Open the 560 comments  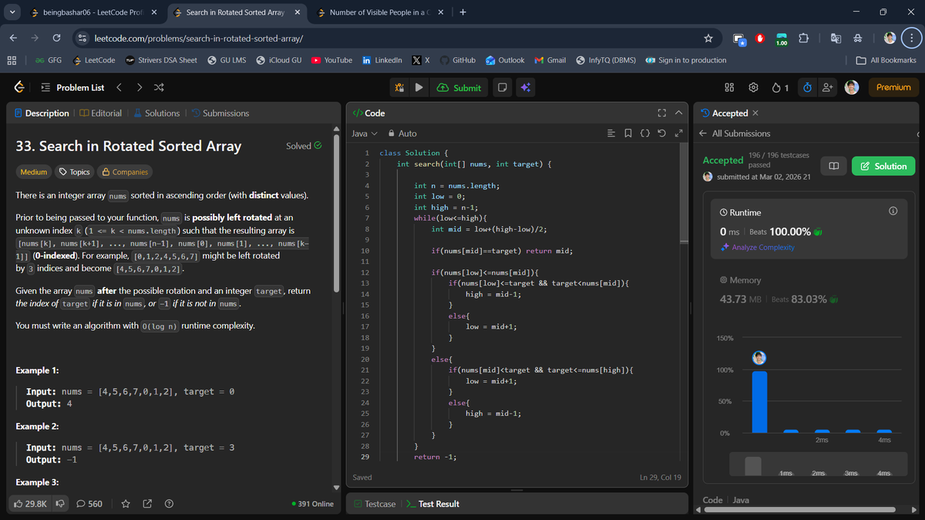[89, 504]
